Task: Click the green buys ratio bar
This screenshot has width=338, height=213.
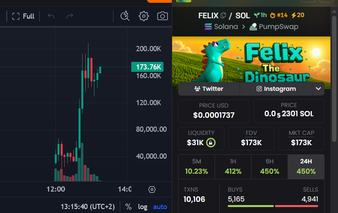Action: [251, 206]
